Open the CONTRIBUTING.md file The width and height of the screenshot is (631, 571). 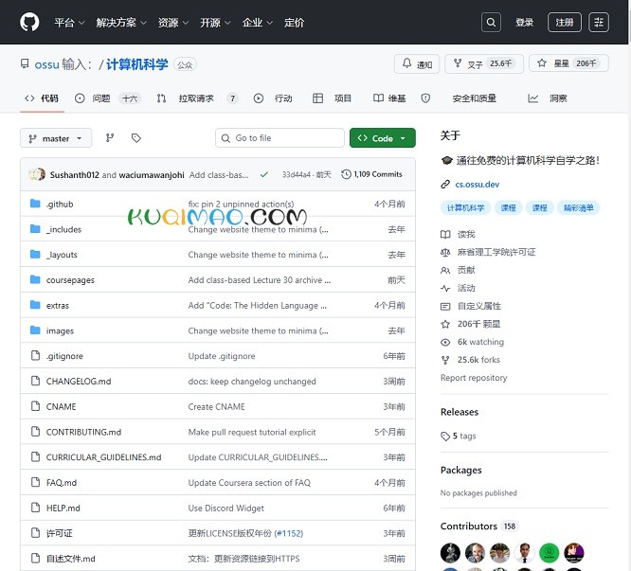pyautogui.click(x=83, y=432)
